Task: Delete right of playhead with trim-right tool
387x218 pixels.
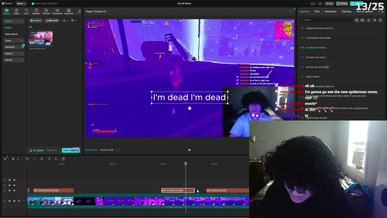Action: click(56, 159)
